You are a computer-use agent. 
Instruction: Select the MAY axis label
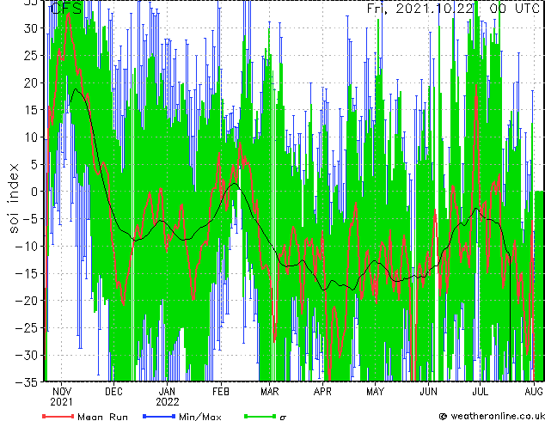[375, 392]
